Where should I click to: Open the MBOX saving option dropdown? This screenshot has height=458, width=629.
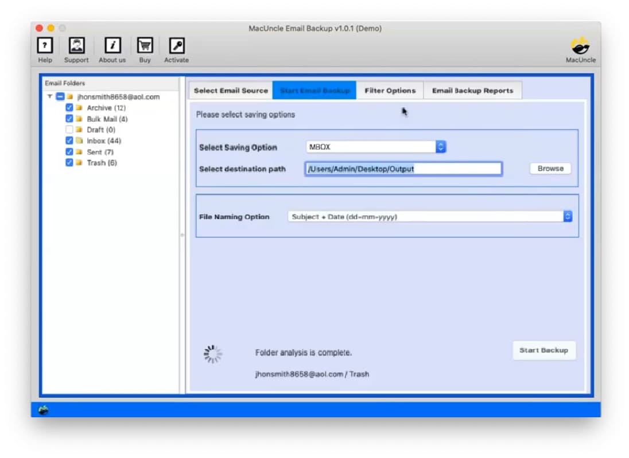pos(440,147)
